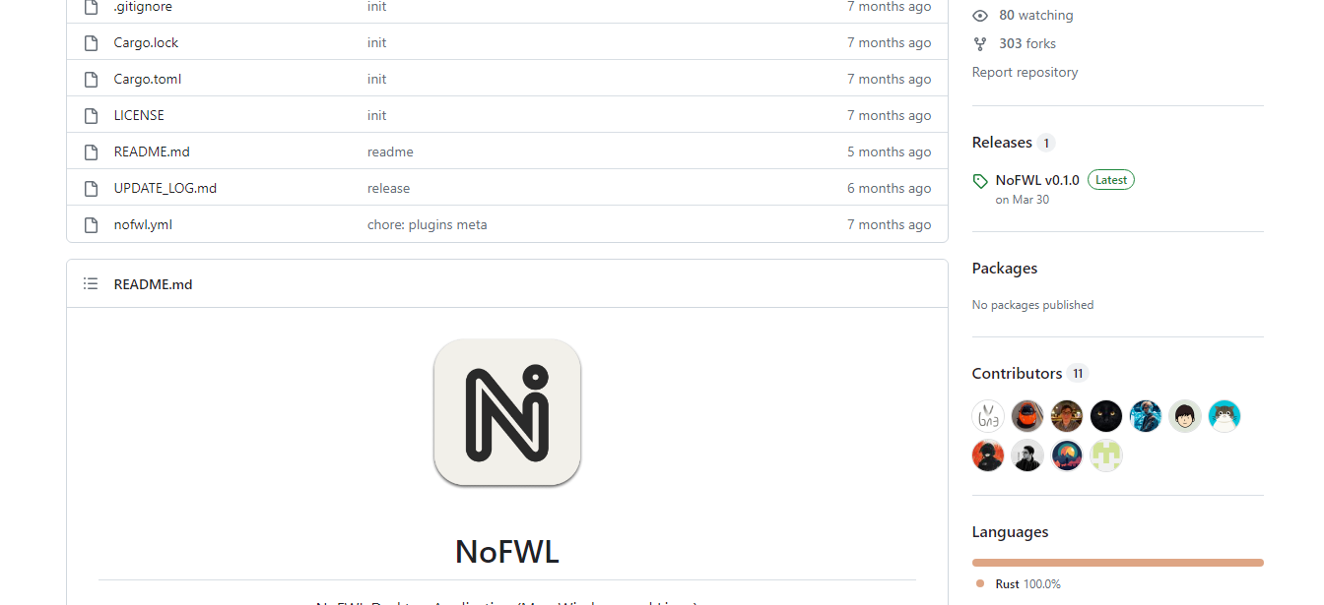This screenshot has height=605, width=1324.
Task: View the 'chore: plugins meta' commit
Action: click(x=428, y=224)
